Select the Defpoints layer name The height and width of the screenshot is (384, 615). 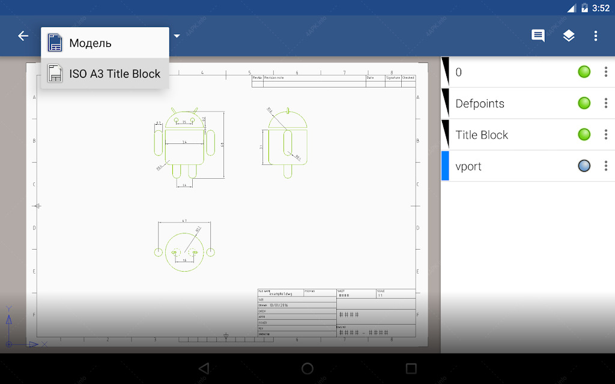pyautogui.click(x=480, y=103)
